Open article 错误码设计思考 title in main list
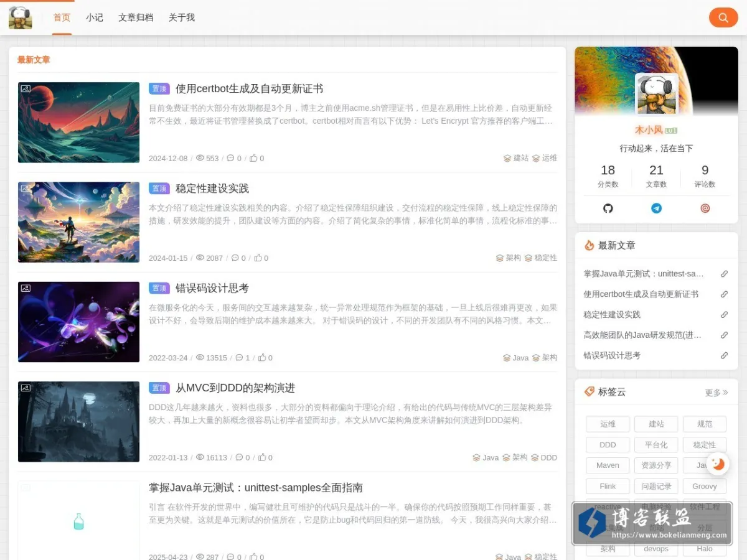Viewport: 747px width, 560px height. click(212, 288)
